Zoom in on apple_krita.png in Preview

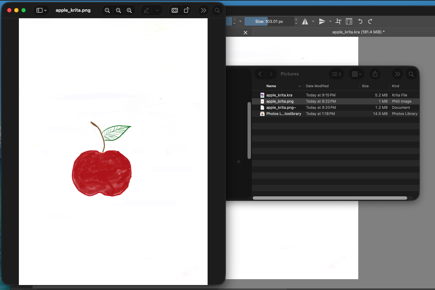point(129,11)
